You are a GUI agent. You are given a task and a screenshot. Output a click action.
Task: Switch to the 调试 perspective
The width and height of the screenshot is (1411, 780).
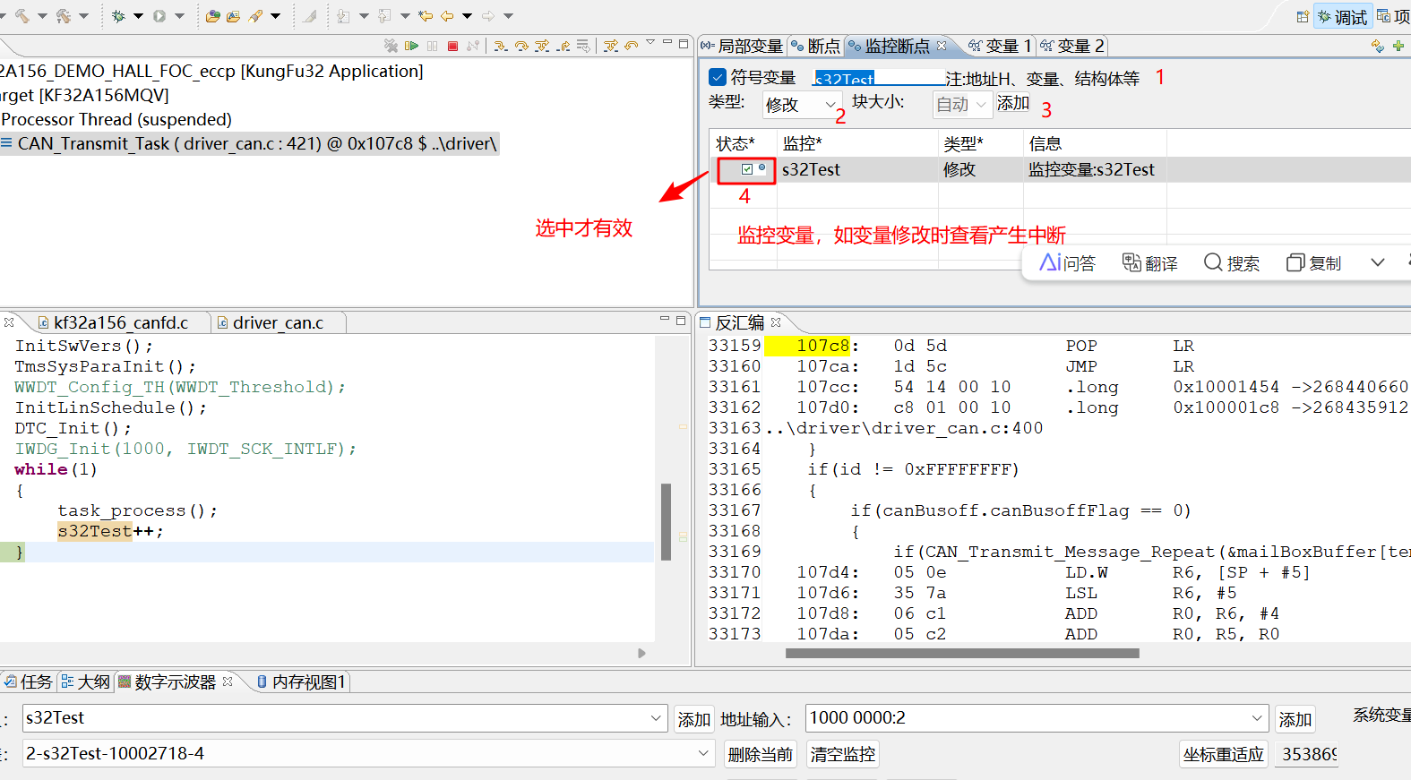click(1342, 16)
